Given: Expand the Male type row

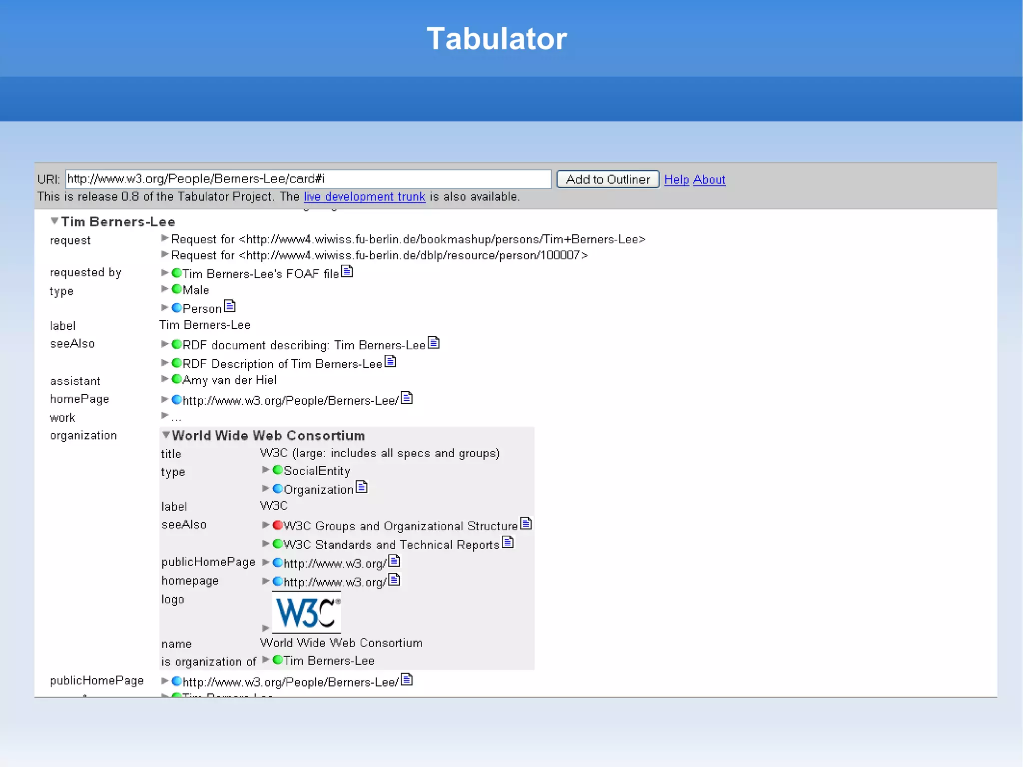Looking at the screenshot, I should 164,289.
